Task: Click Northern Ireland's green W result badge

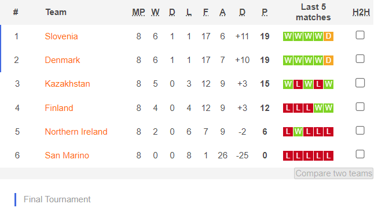Action: pos(298,132)
